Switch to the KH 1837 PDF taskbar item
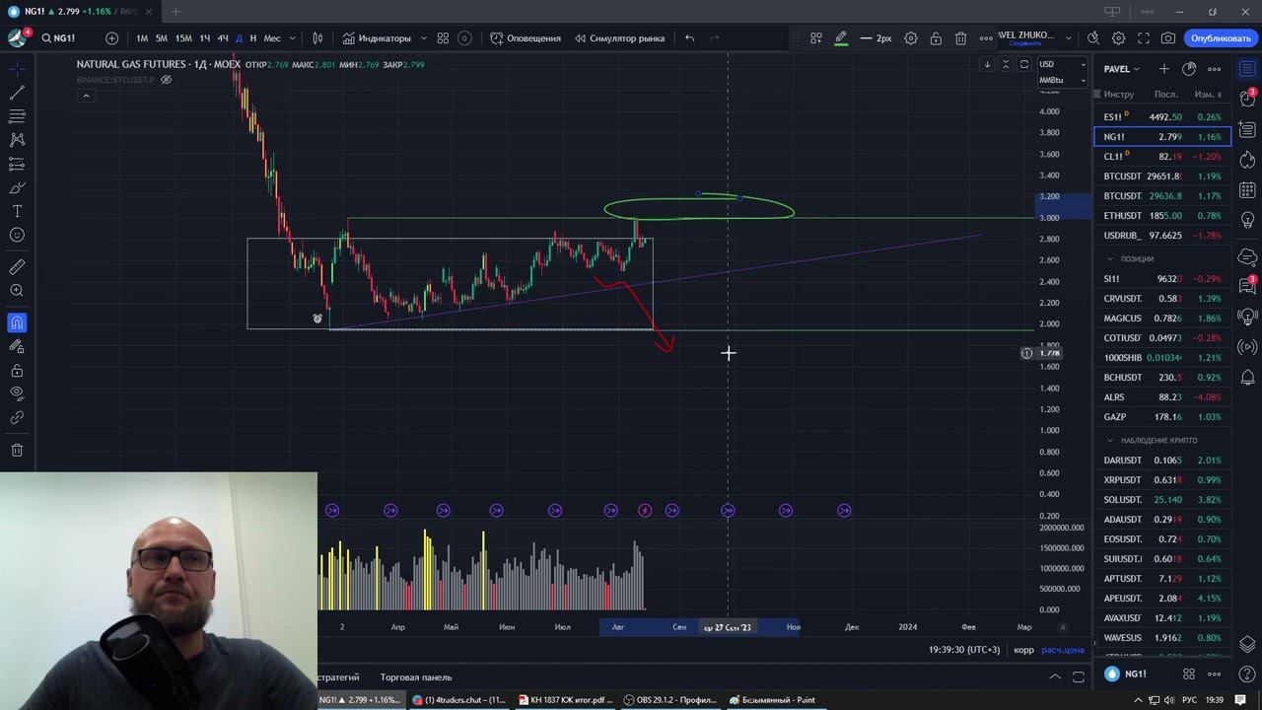The image size is (1262, 710). pyautogui.click(x=564, y=700)
